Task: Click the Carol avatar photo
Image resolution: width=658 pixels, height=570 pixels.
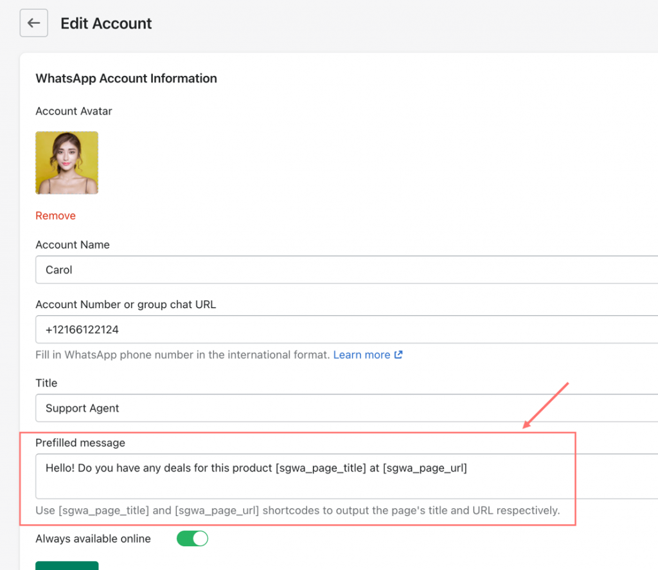Action: pos(67,163)
